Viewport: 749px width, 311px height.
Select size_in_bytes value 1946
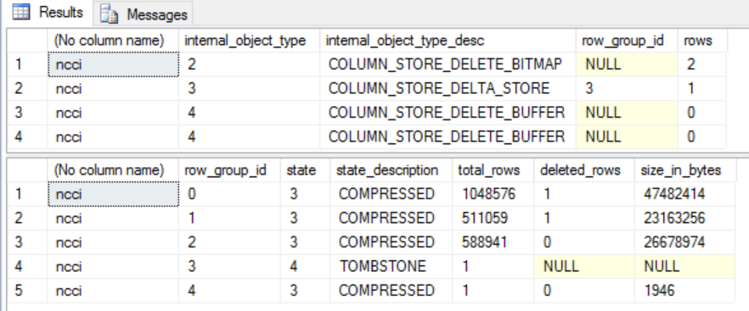(685, 290)
